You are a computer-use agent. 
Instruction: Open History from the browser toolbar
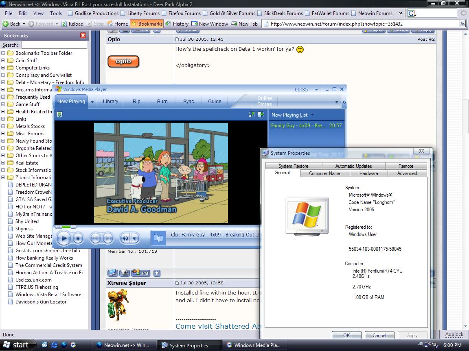click(168, 24)
